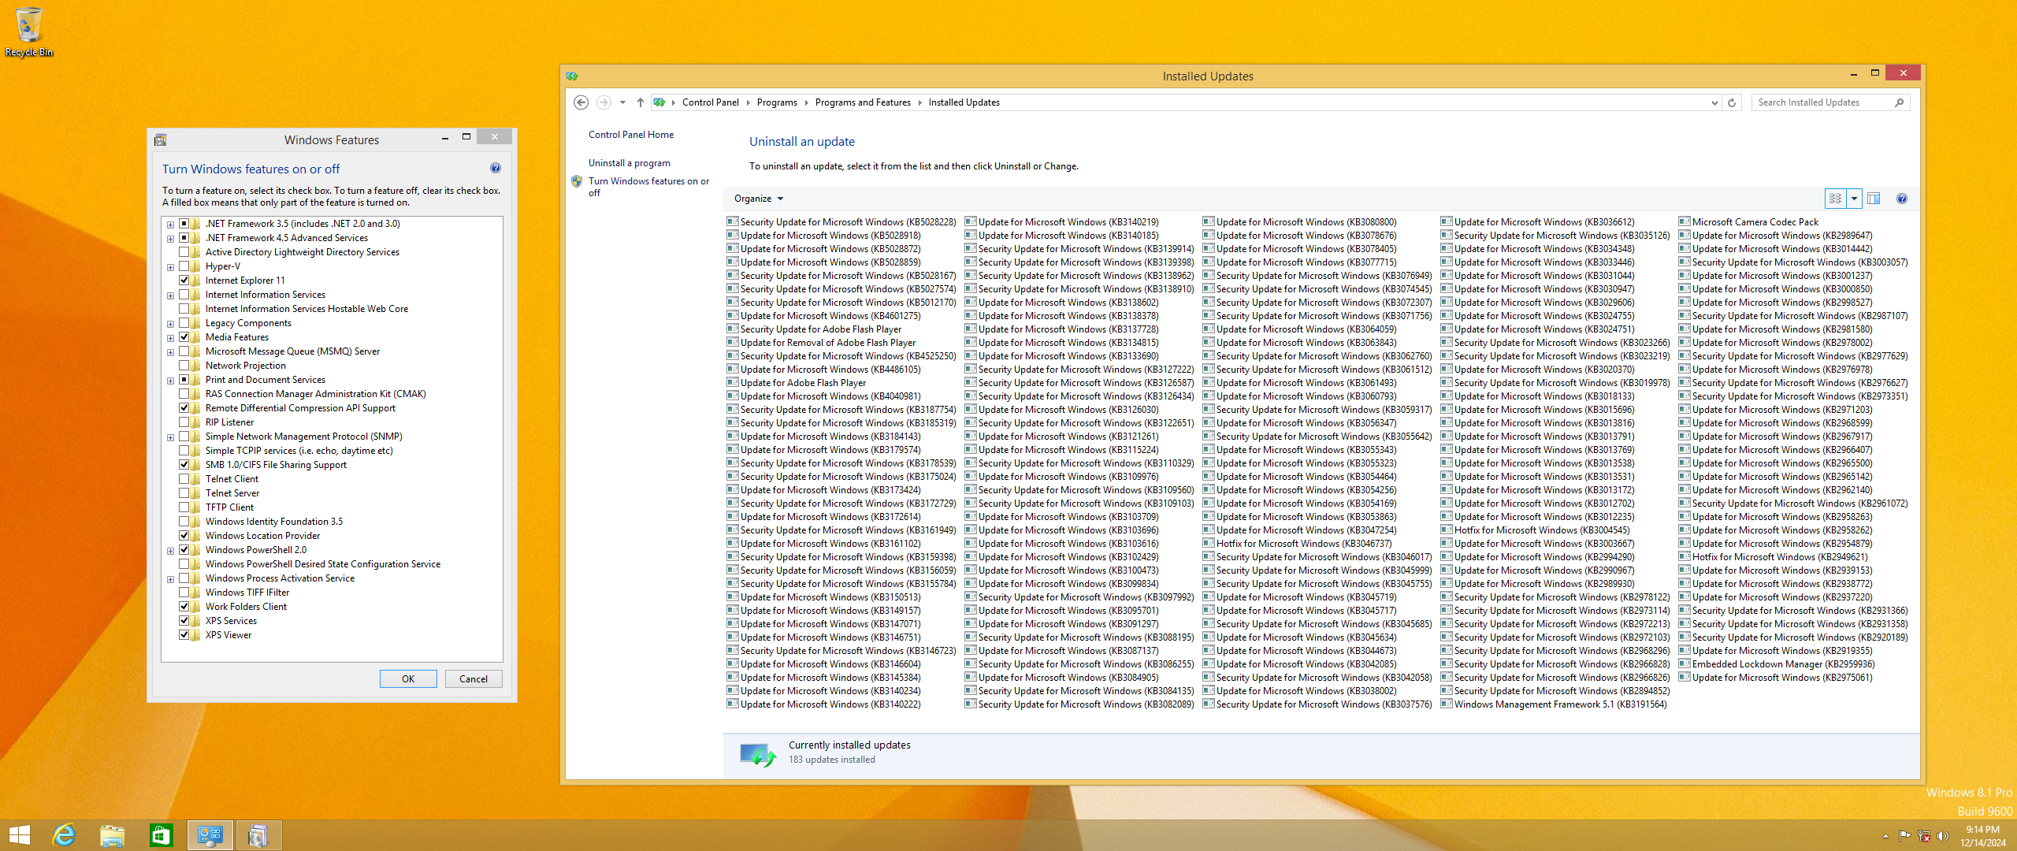
Task: Expand Windows PowerShell 2.0 node
Action: [170, 551]
